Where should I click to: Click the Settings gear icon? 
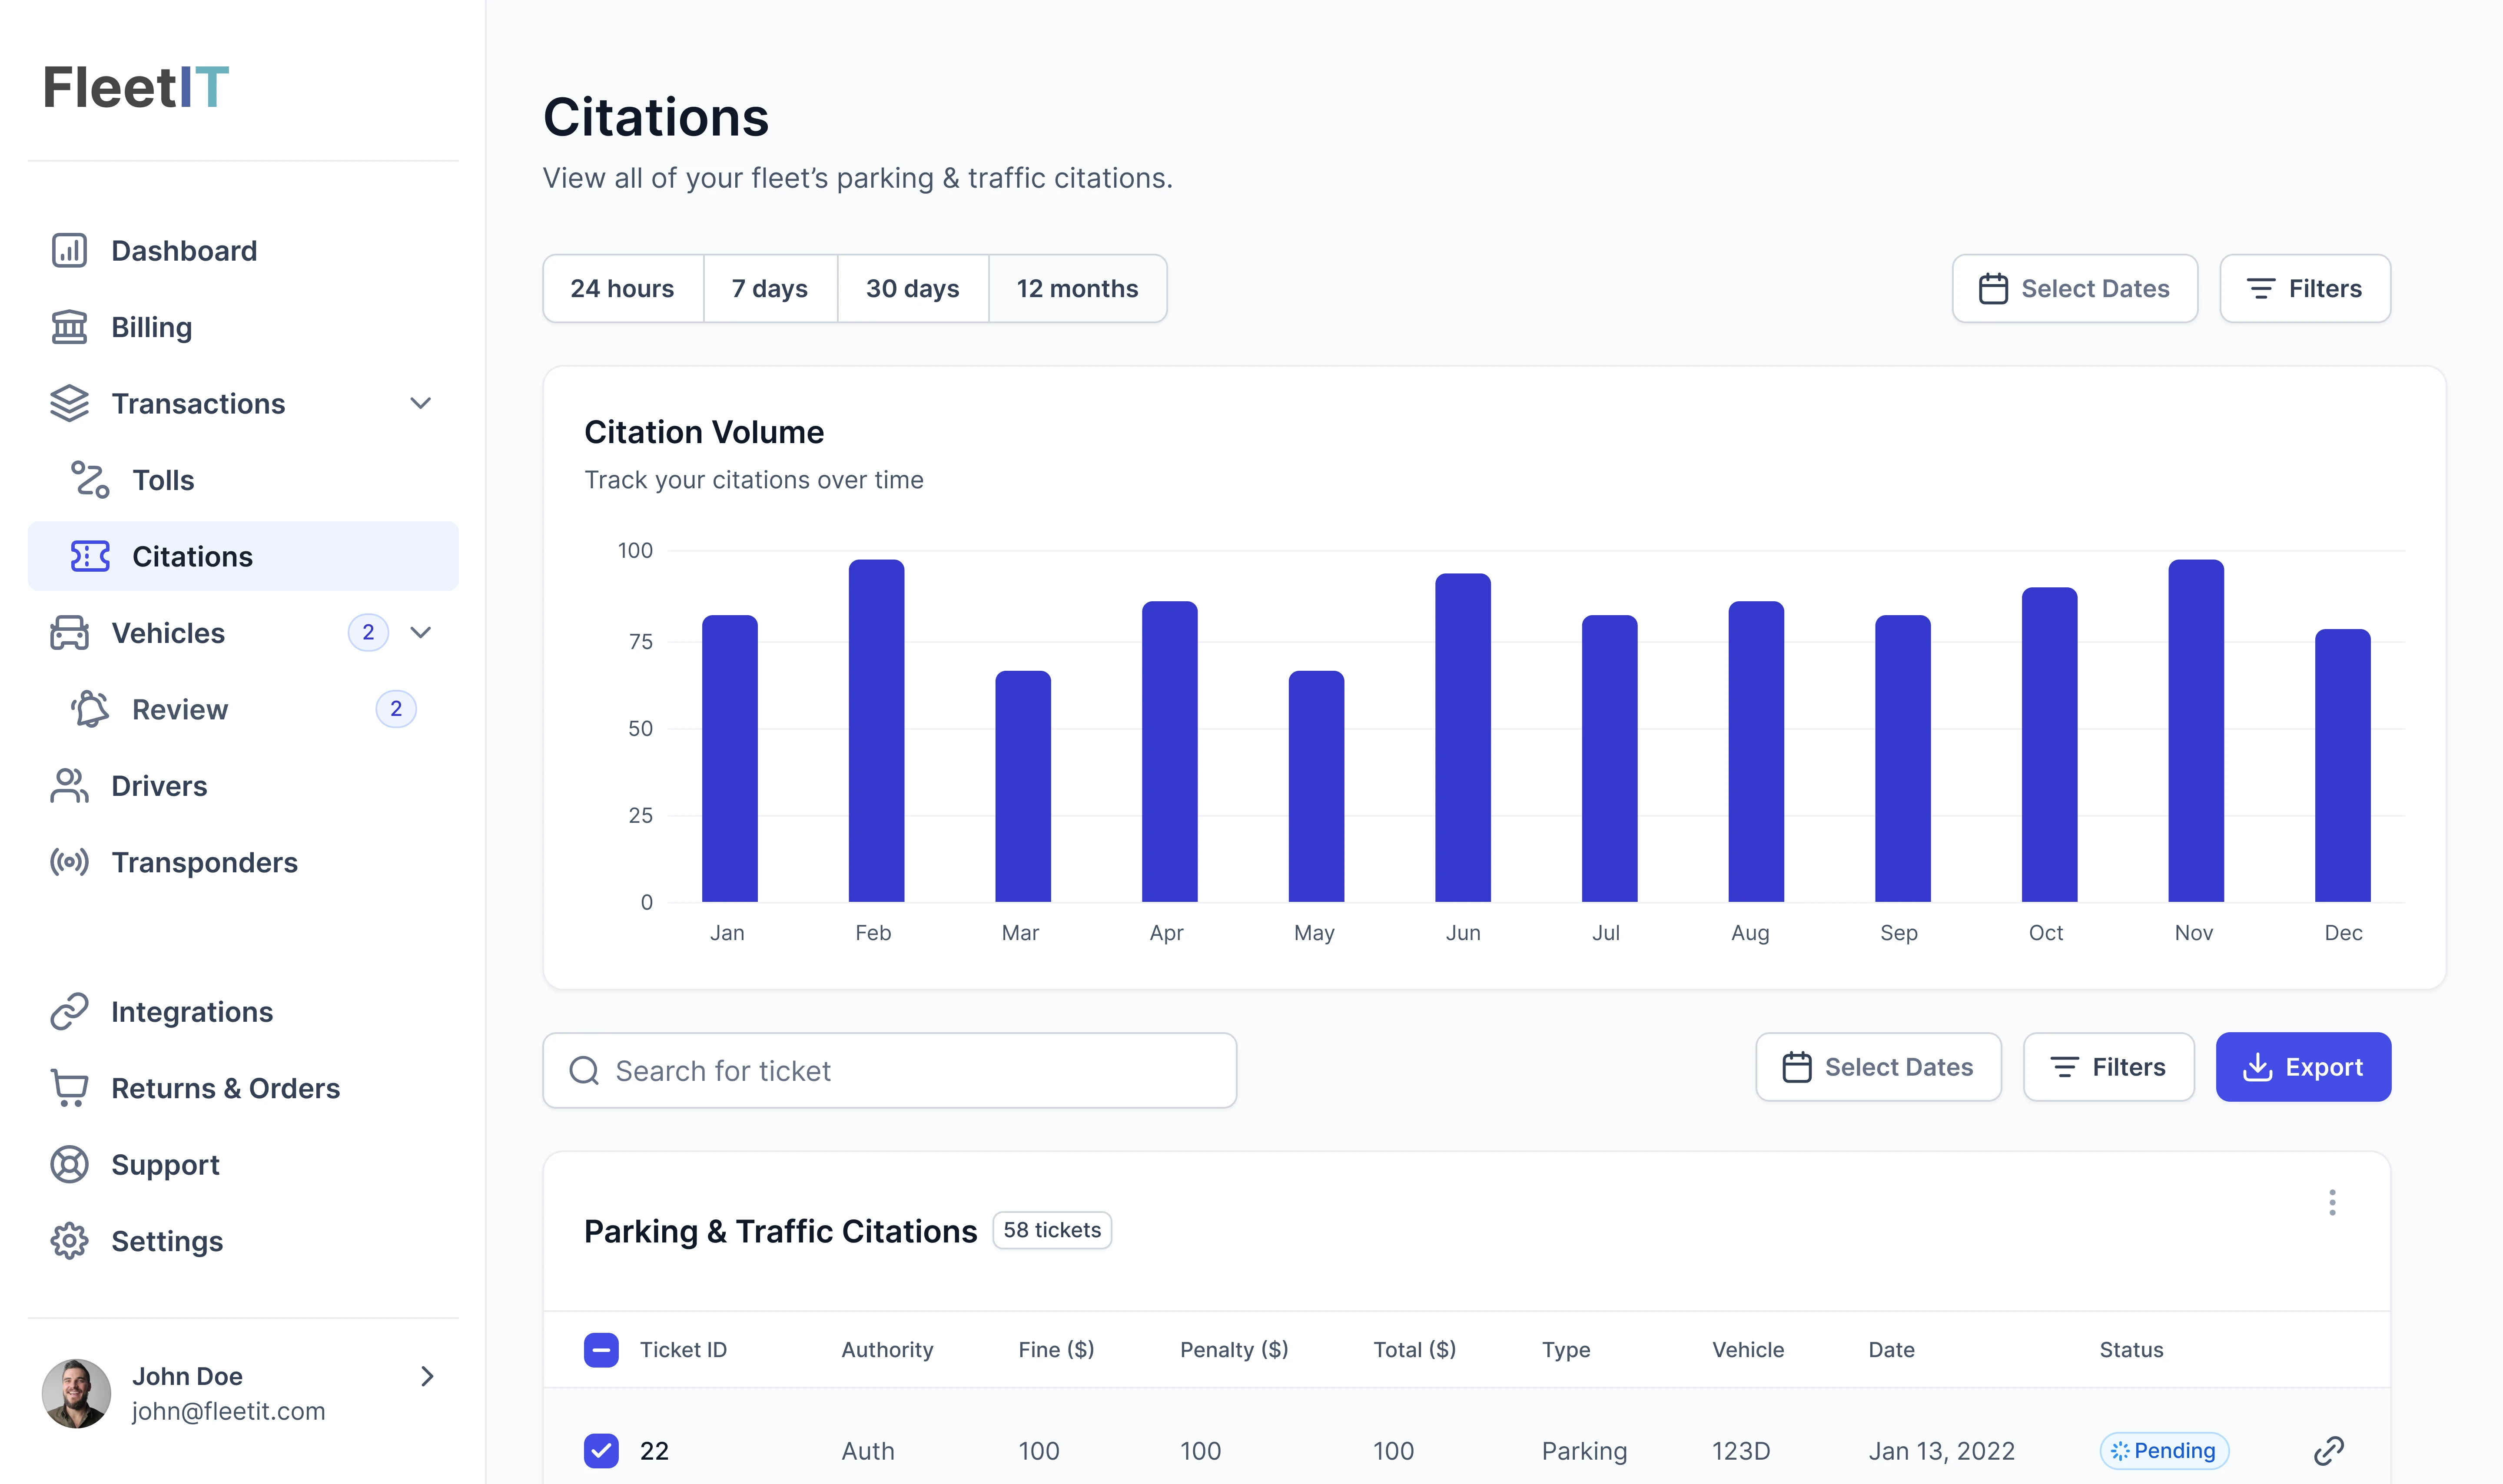69,1241
